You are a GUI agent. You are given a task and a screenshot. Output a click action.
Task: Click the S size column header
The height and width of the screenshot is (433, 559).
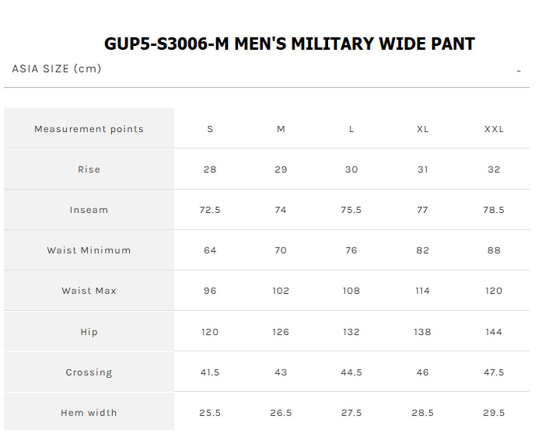tap(210, 129)
